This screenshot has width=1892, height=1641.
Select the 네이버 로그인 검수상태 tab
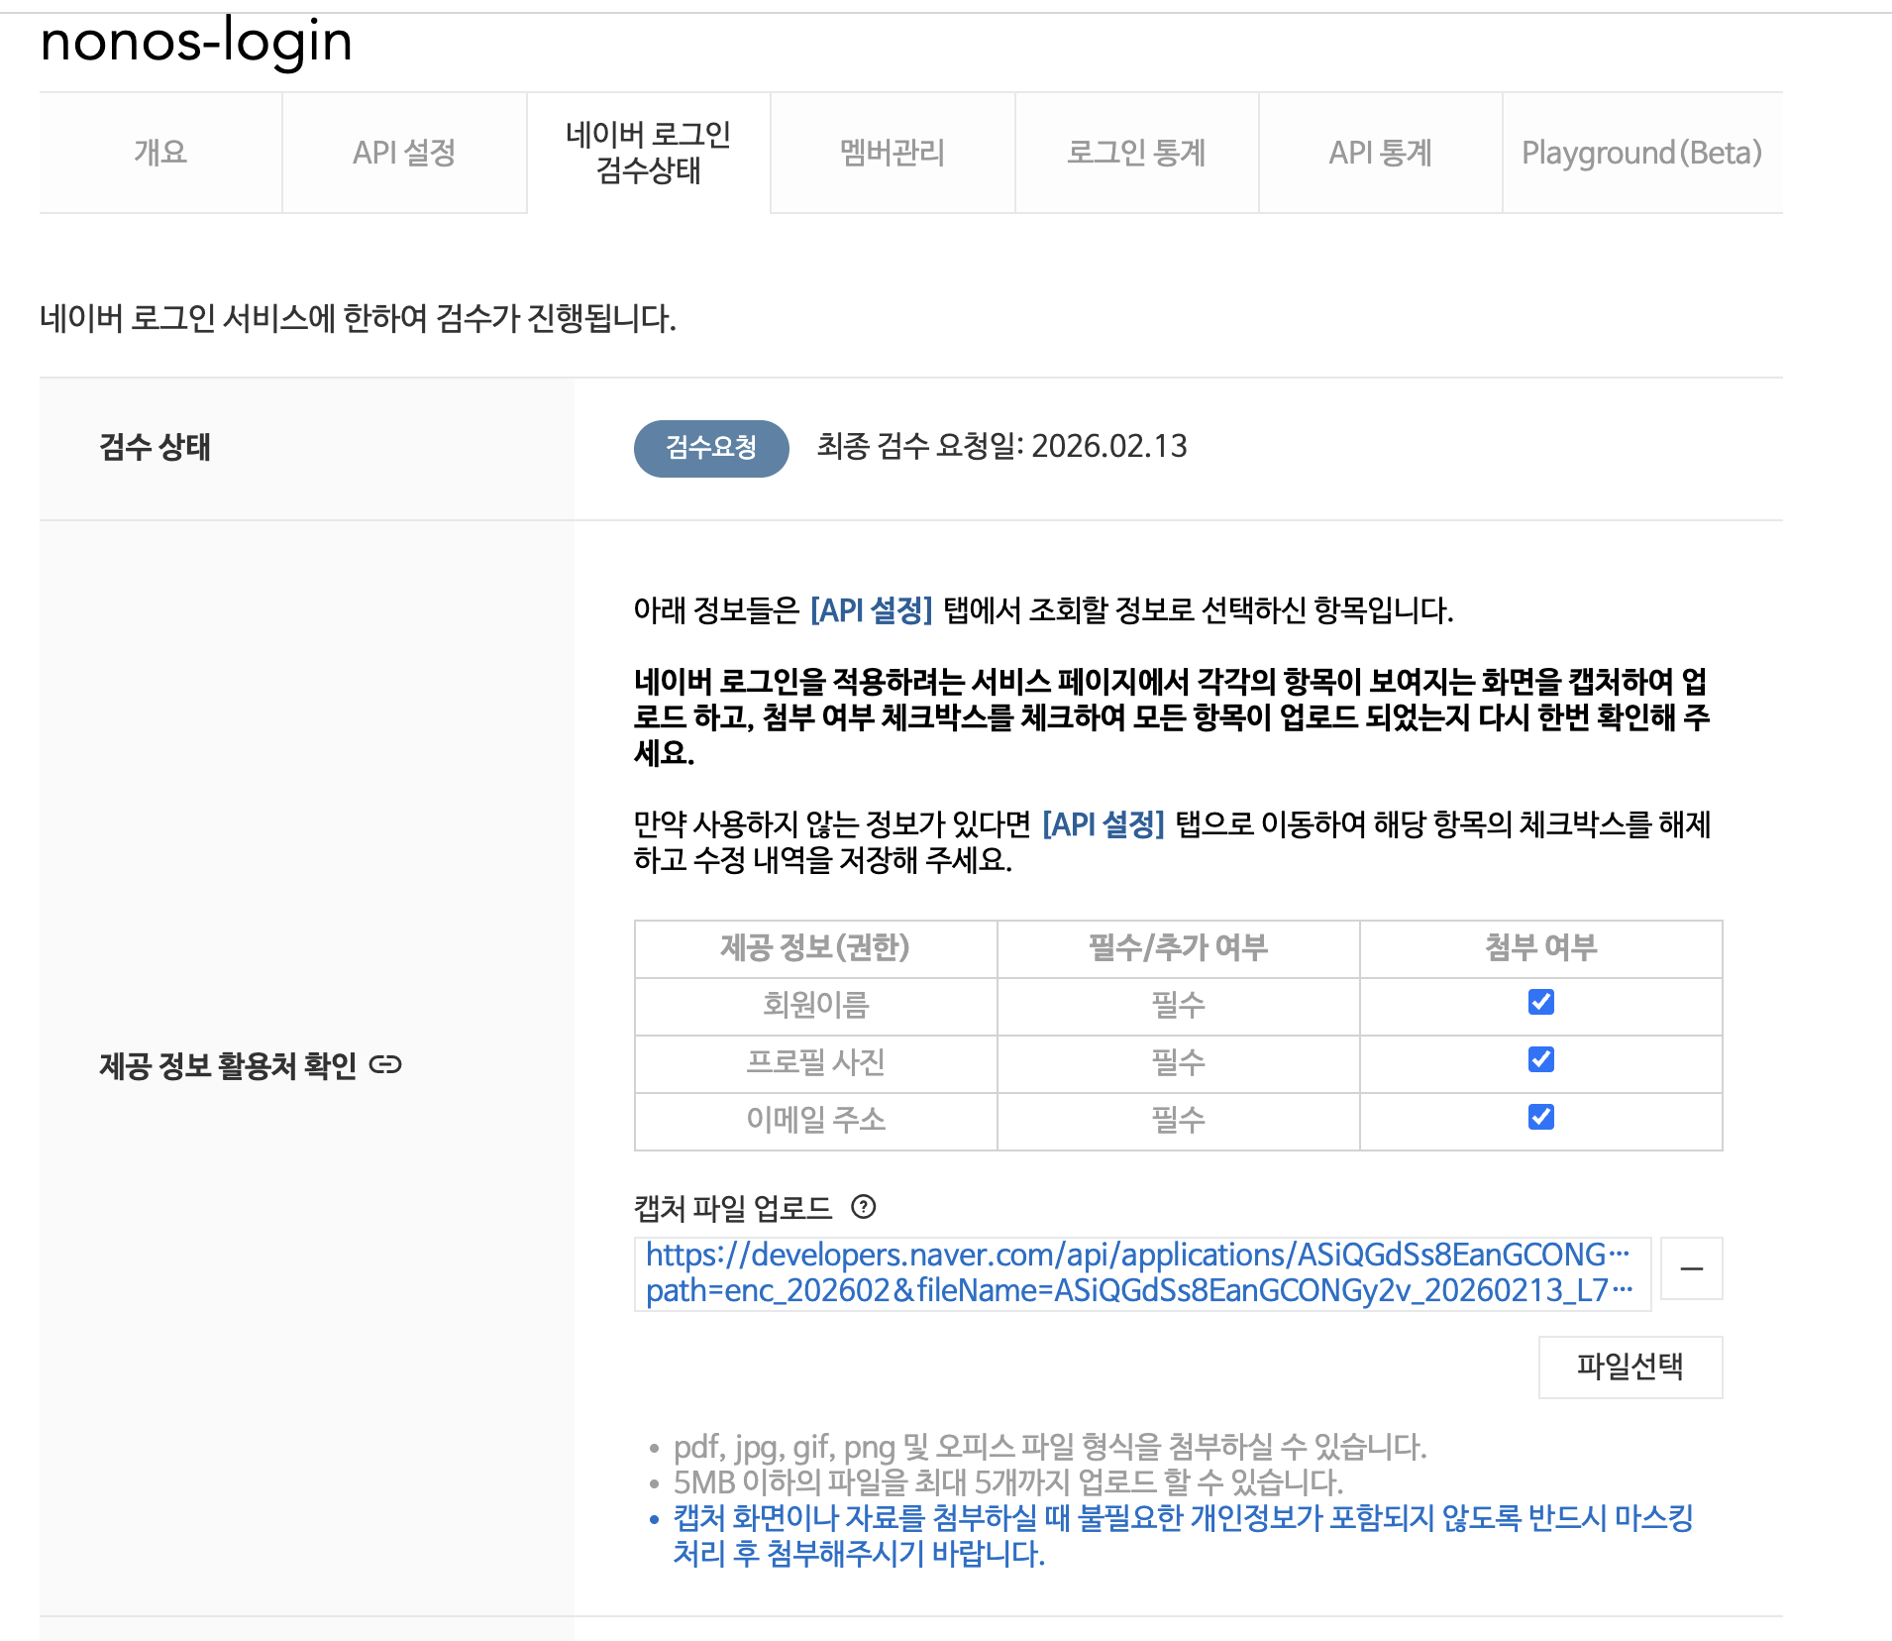pos(649,153)
